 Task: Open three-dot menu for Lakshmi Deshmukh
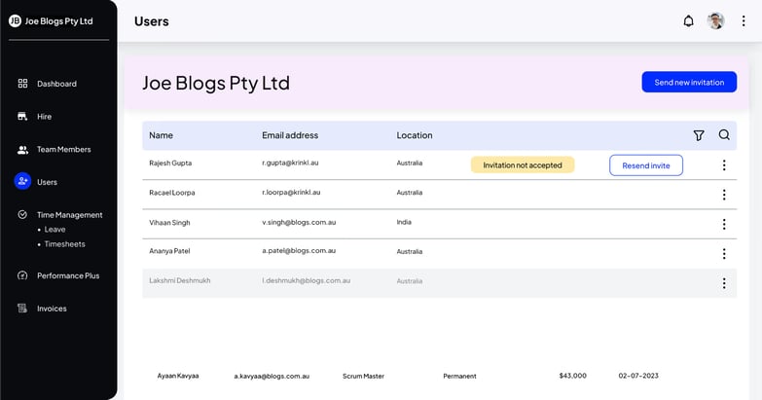[724, 283]
